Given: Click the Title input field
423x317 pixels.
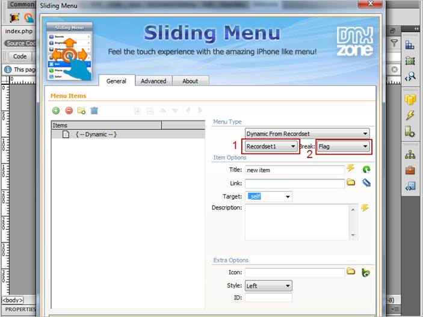Looking at the screenshot, I should click(x=295, y=170).
